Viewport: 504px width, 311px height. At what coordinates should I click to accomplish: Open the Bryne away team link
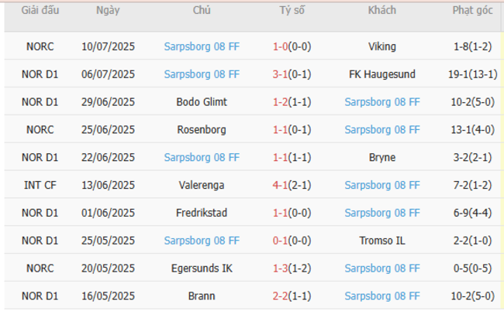tap(382, 158)
